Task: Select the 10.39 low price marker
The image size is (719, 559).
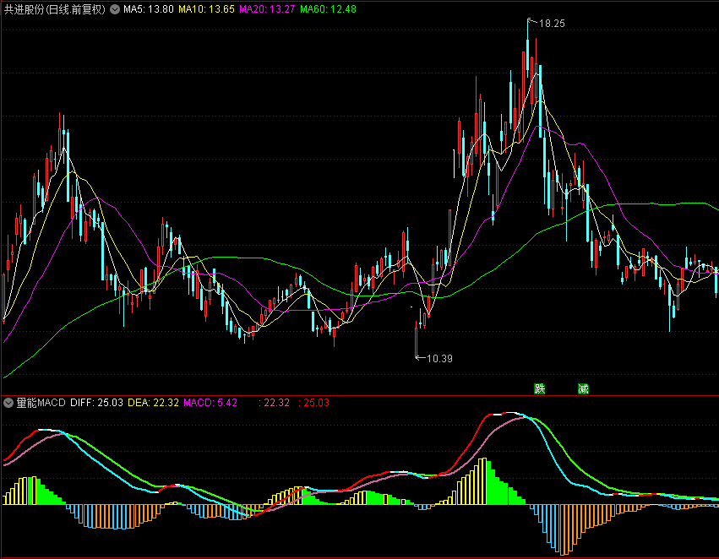Action: coord(439,358)
